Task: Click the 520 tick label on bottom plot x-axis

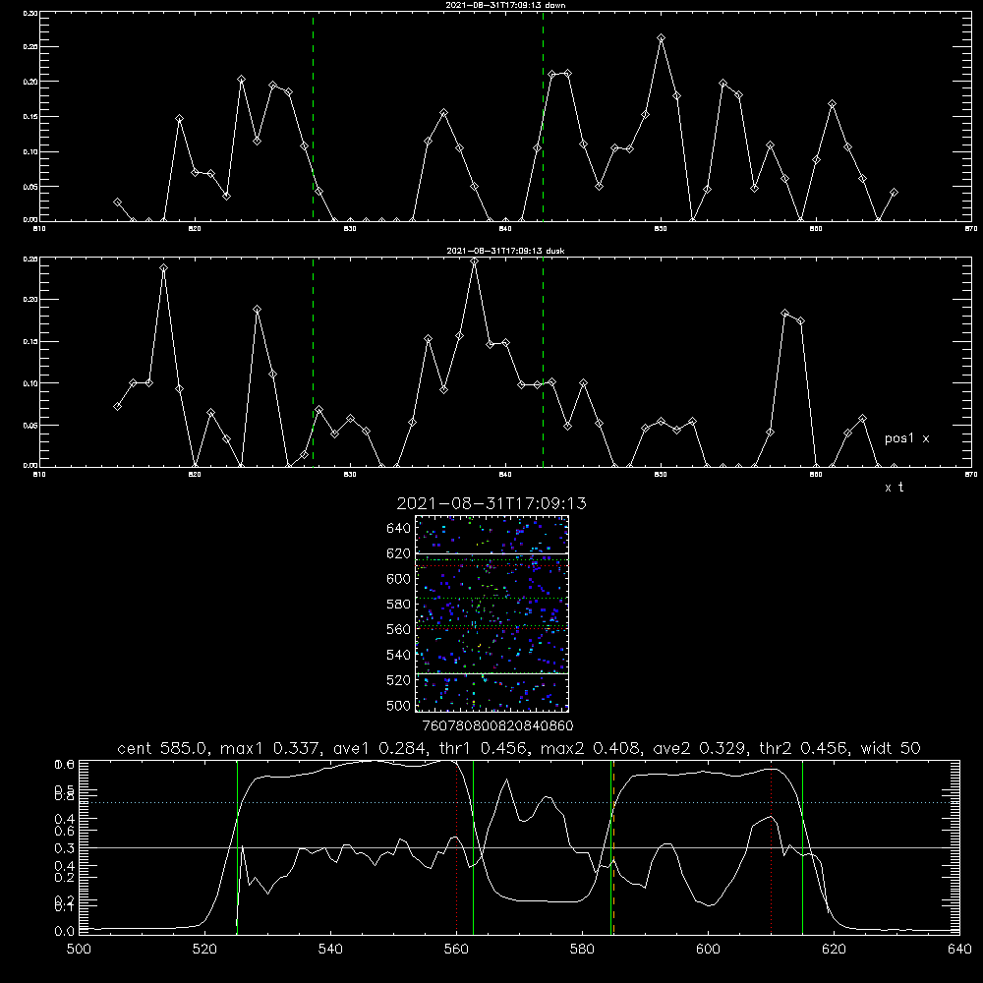Action: click(x=204, y=950)
